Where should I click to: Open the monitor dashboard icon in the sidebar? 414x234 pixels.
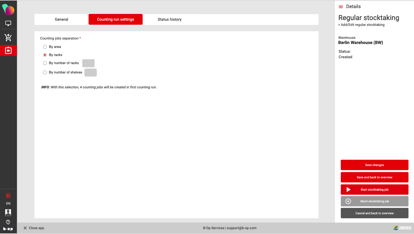tap(8, 23)
